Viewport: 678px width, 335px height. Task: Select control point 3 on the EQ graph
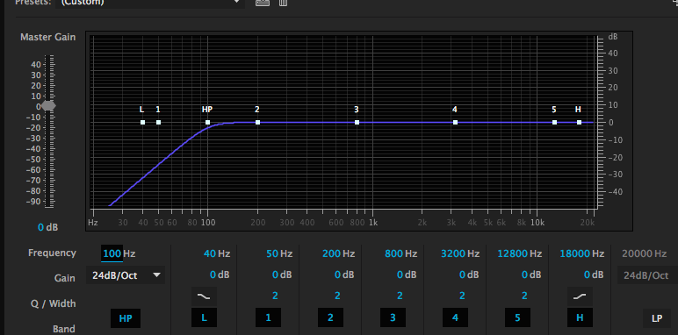357,123
